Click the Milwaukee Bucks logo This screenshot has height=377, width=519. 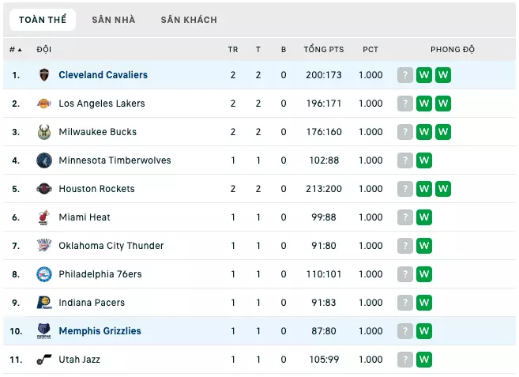point(44,132)
